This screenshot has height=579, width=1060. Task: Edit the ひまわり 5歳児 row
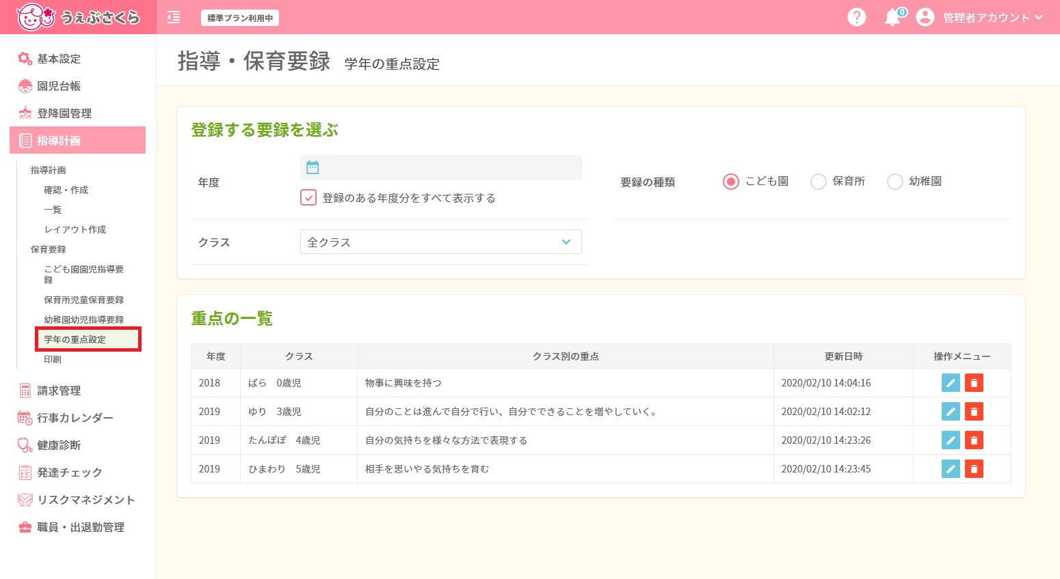[x=951, y=469]
